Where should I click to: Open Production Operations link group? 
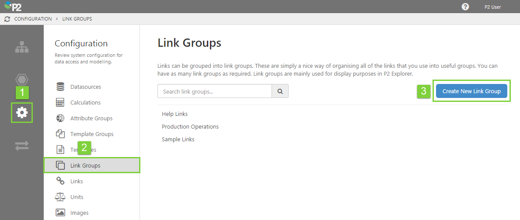click(x=190, y=127)
